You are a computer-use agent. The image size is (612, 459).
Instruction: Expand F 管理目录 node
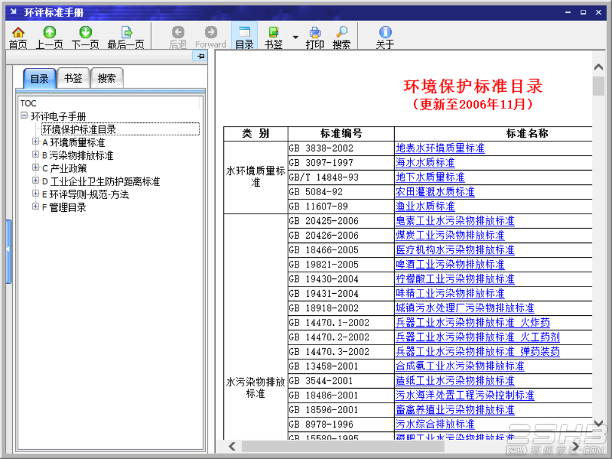click(35, 206)
